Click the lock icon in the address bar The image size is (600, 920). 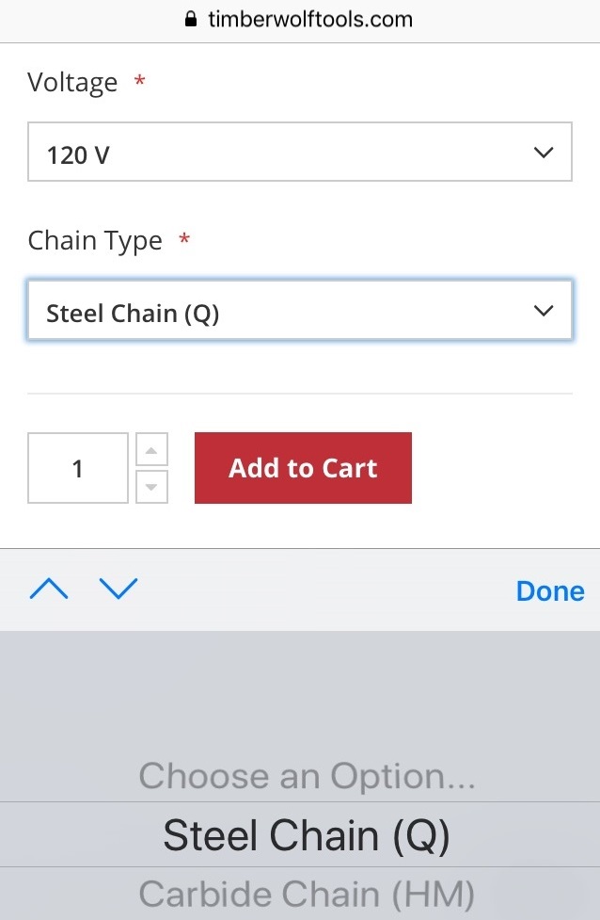(x=192, y=19)
